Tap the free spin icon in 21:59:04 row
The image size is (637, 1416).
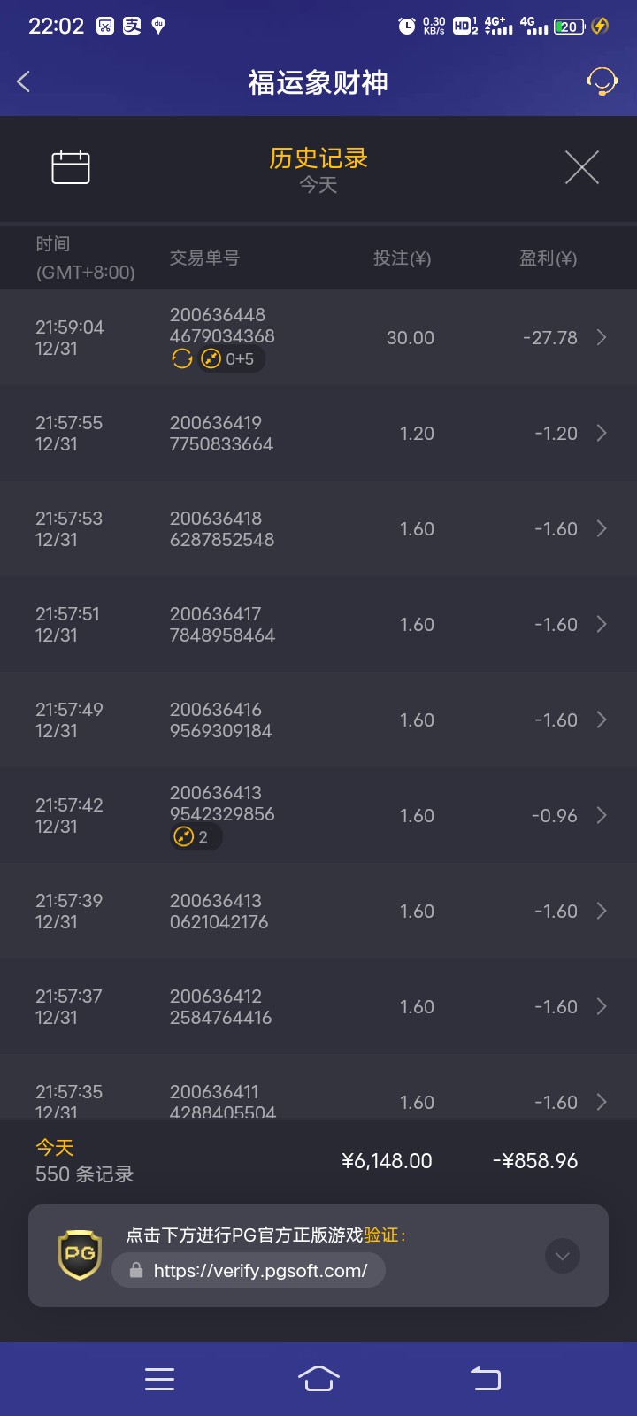(182, 358)
